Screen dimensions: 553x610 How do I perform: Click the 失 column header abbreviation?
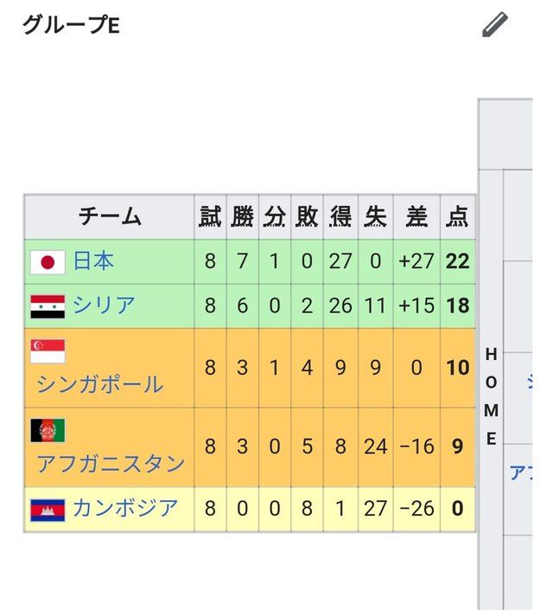click(375, 216)
